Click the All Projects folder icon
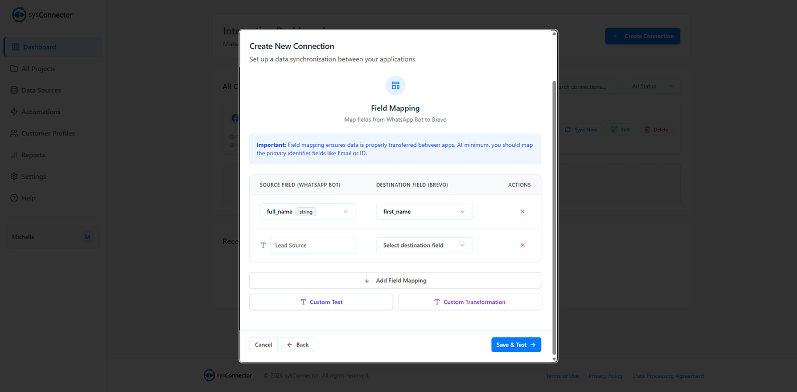The height and width of the screenshot is (392, 797). pos(14,69)
